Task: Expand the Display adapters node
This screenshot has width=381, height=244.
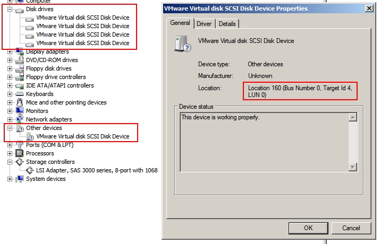Action: (x=10, y=51)
